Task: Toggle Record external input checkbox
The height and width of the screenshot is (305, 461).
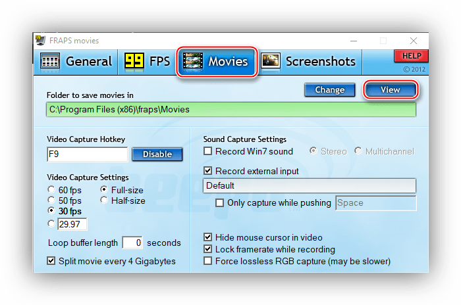Action: pos(251,171)
